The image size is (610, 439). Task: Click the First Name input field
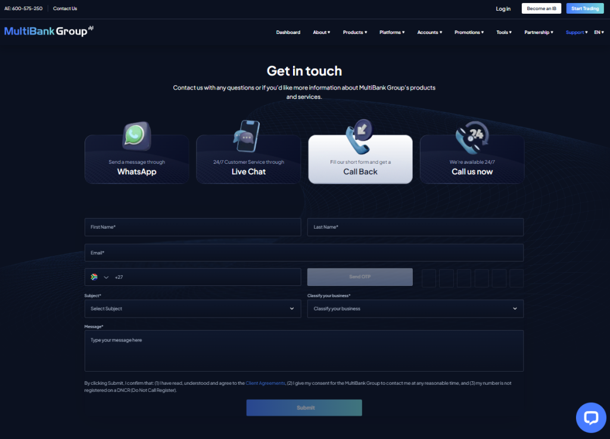(x=192, y=227)
